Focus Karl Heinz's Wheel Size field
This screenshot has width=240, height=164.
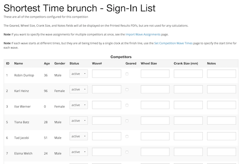[155, 90]
